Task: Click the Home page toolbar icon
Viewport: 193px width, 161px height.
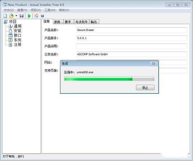Action: click(x=36, y=16)
